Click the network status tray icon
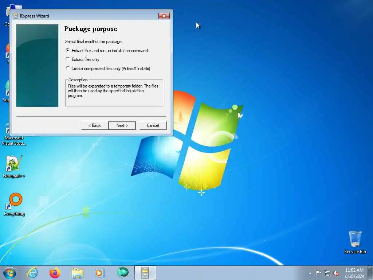This screenshot has width=373, height=280. pyautogui.click(x=327, y=273)
